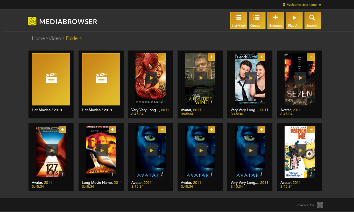Play Despicable Me
354x212 pixels.
click(300, 150)
